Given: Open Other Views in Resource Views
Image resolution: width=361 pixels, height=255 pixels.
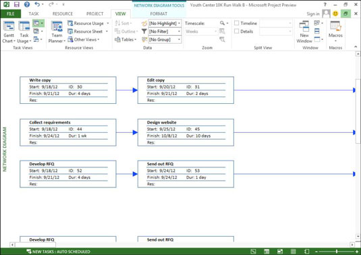Looking at the screenshot, I should pyautogui.click(x=84, y=40).
